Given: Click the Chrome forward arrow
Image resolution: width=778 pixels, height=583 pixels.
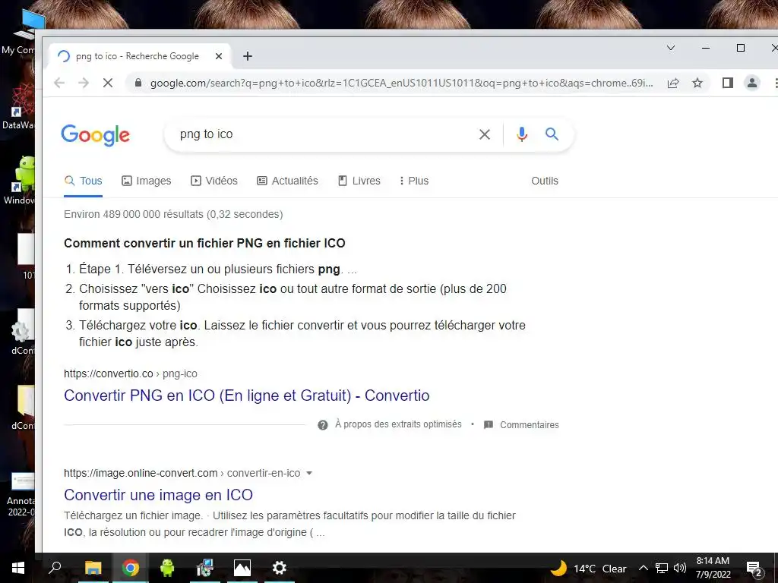Looking at the screenshot, I should 84,83.
